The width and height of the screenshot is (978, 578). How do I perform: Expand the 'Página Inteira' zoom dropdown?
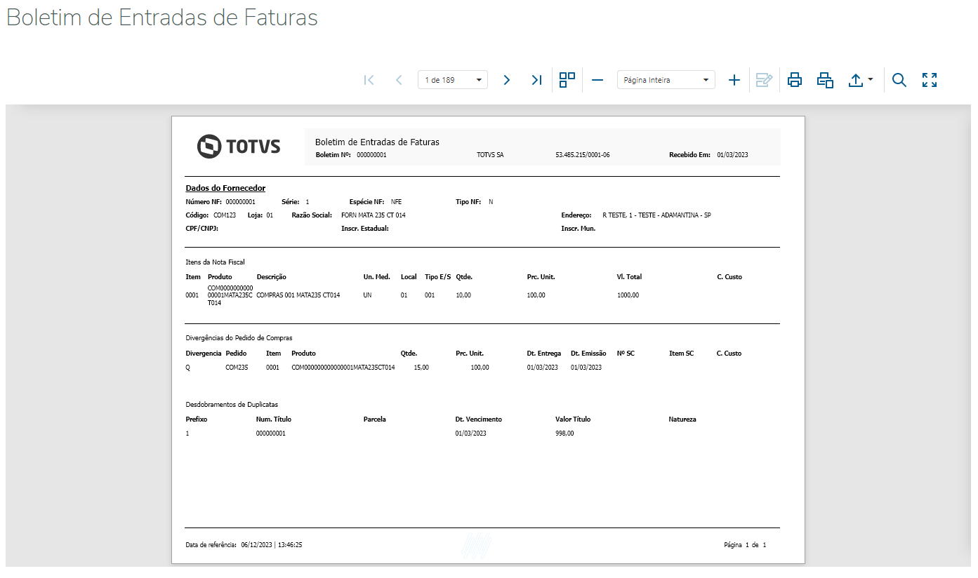point(666,80)
